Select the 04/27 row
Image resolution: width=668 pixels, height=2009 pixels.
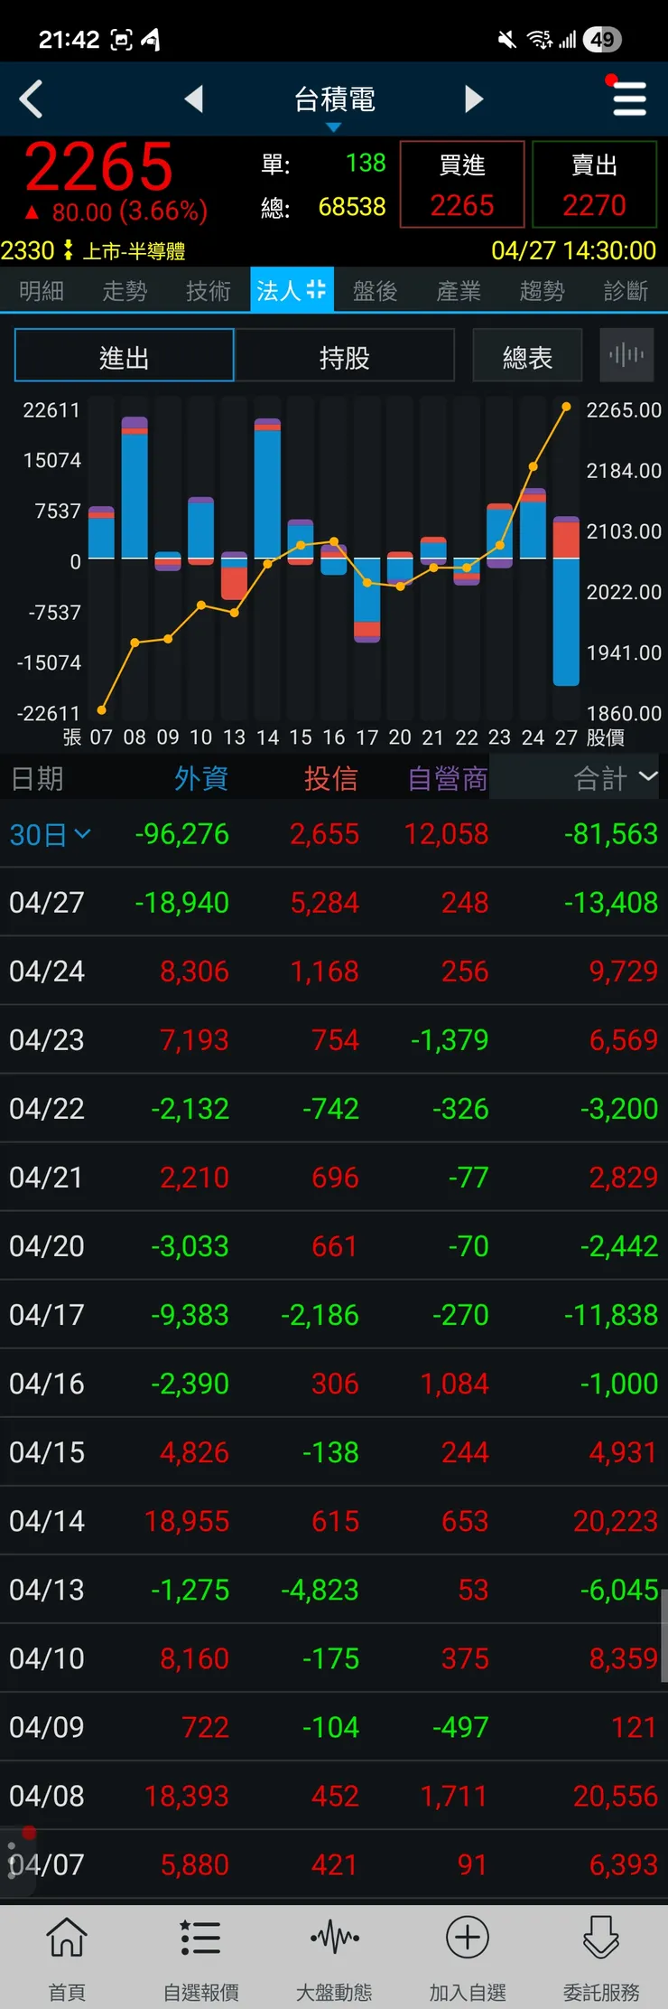334,902
